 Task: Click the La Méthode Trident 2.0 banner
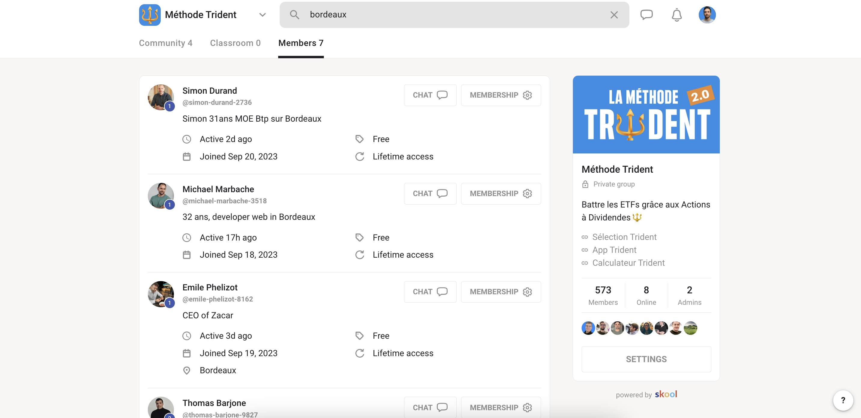click(646, 115)
